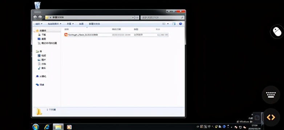Select the Music library in sidebar

click(x=42, y=68)
